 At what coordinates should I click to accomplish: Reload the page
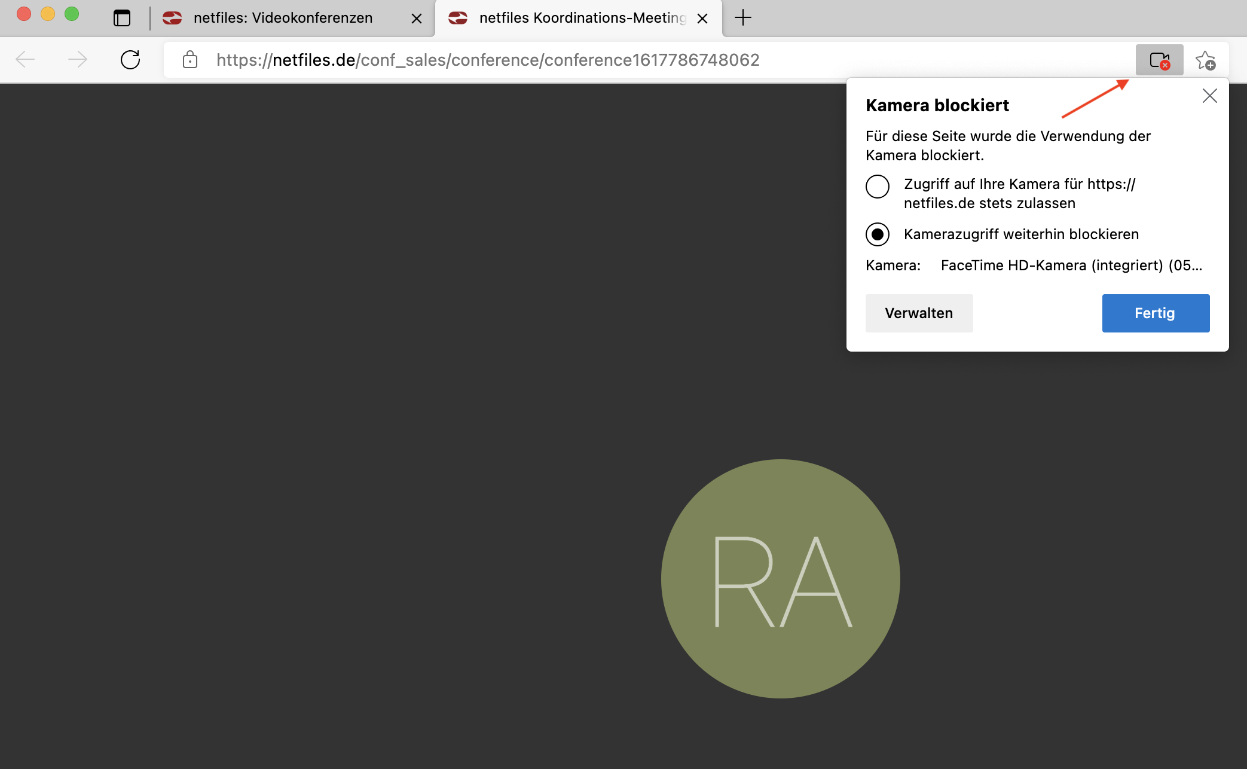130,60
